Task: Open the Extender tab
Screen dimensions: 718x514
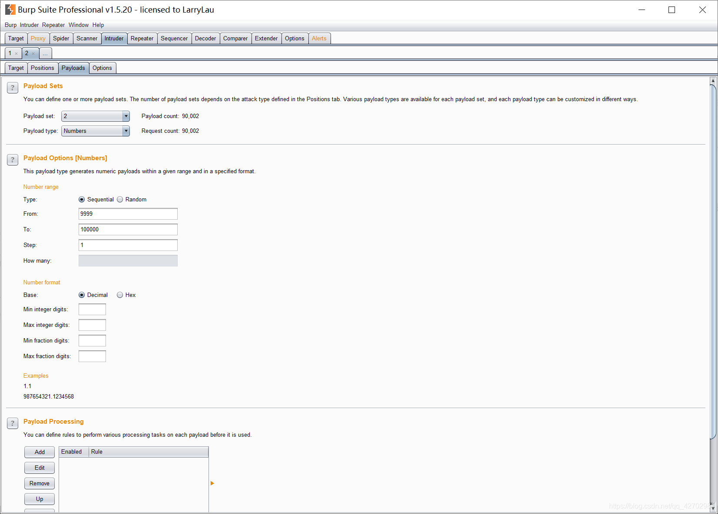Action: click(x=266, y=39)
